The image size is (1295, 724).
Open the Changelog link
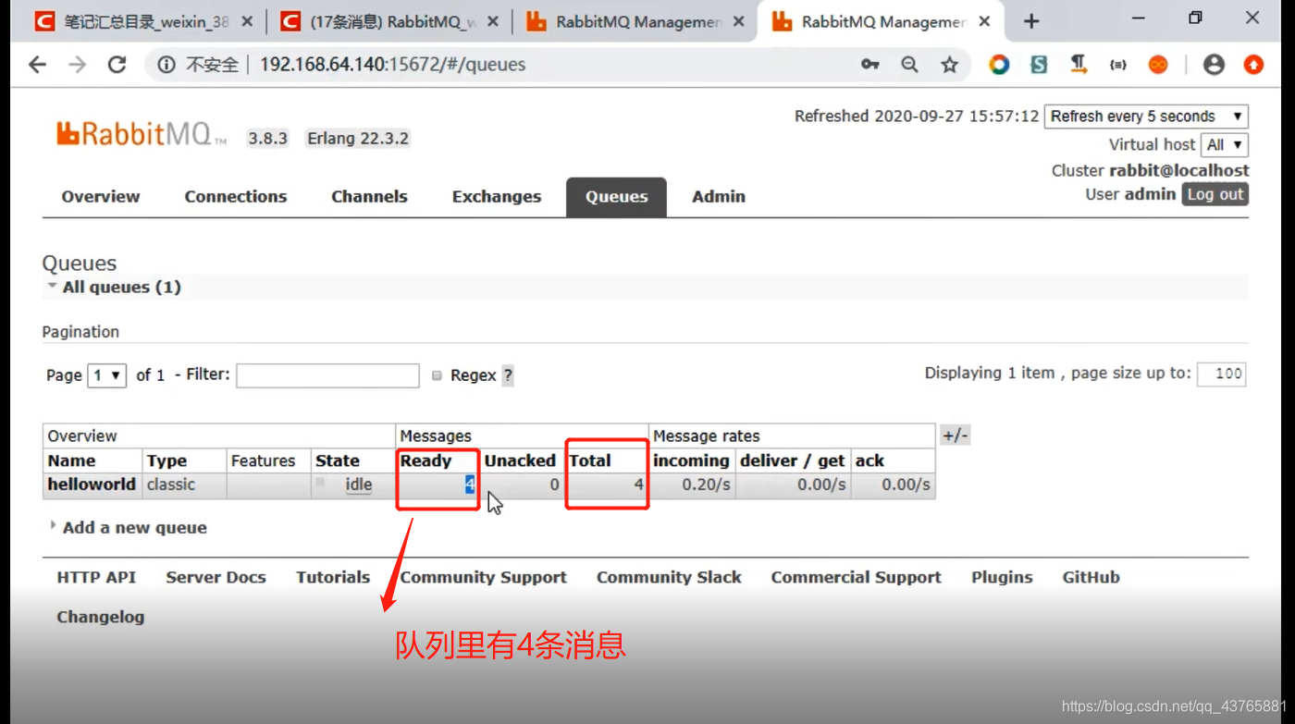tap(101, 617)
